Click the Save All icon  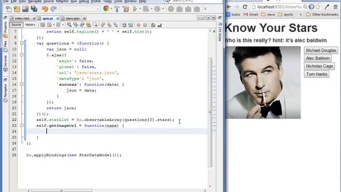point(34,9)
